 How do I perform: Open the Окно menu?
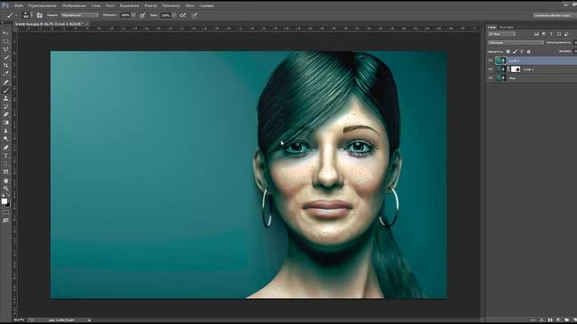190,5
